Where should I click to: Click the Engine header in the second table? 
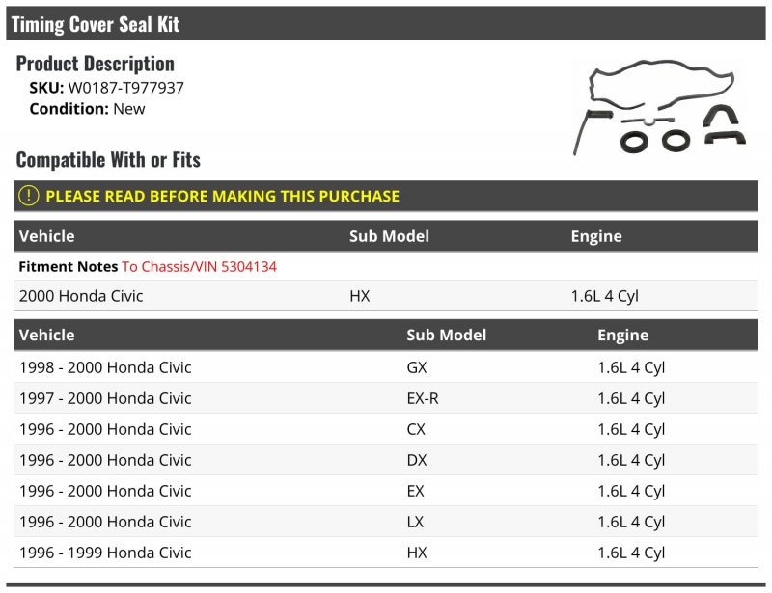(622, 336)
